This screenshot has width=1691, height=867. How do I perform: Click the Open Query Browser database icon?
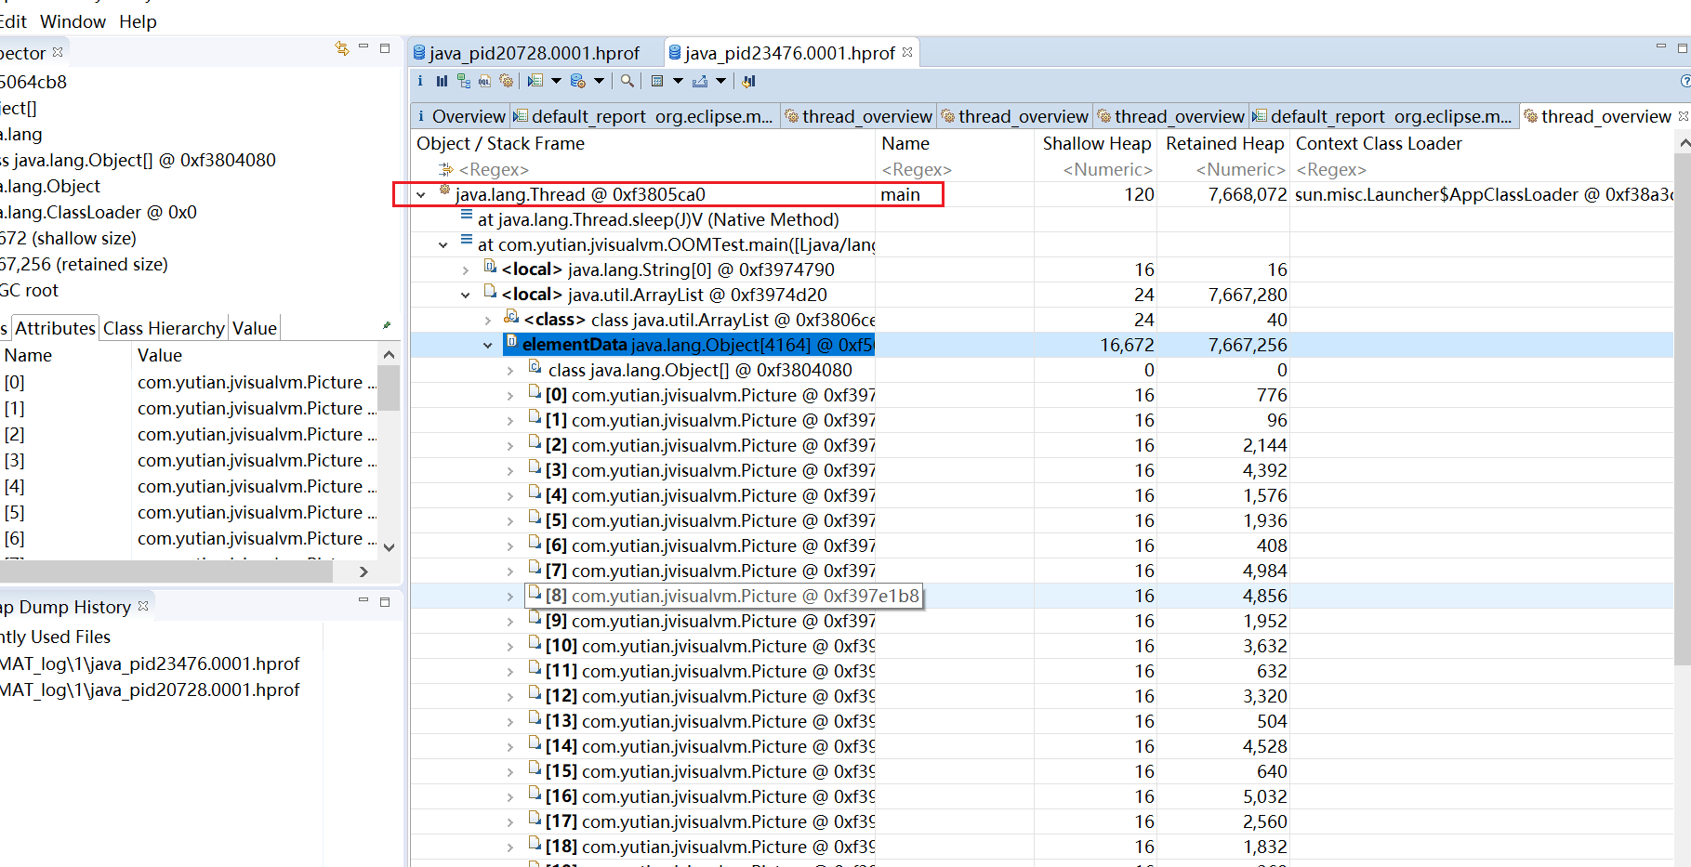[x=577, y=82]
